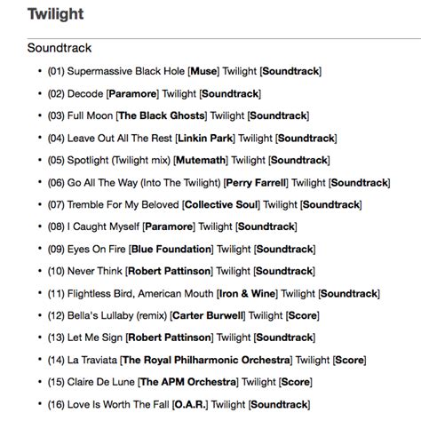
Task: Open Love Is Worth The Fall by O.A.R.
Action: pos(179,404)
